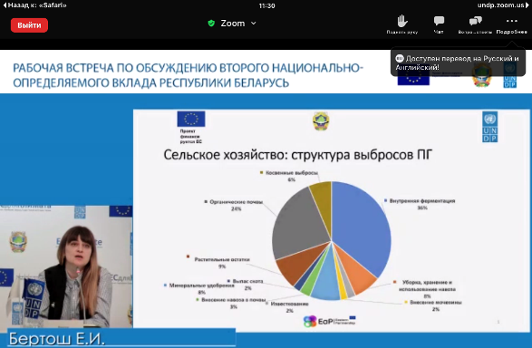Click the interpretation available notification tooltip
Viewport: 532px width, 348px height.
pos(458,63)
